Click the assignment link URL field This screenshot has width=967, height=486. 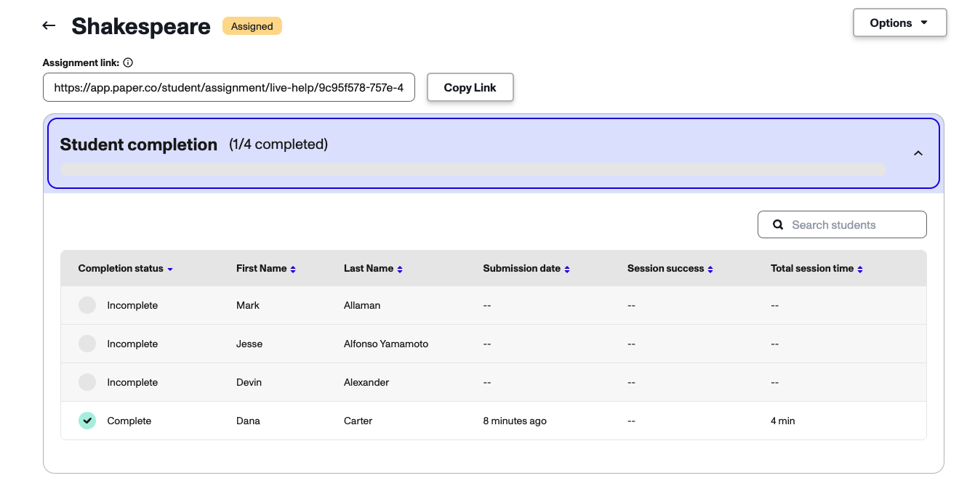(x=229, y=87)
